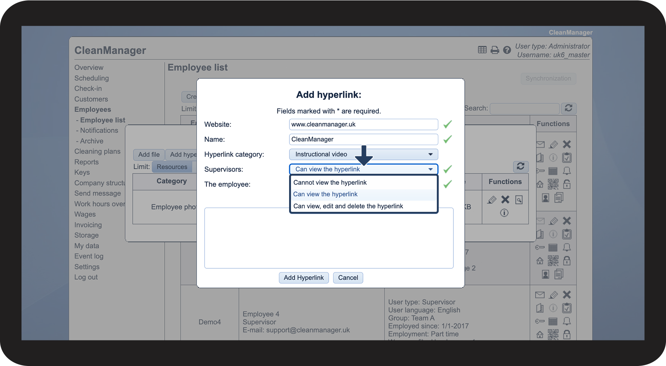Image resolution: width=666 pixels, height=366 pixels.
Task: Click the CleanManager link at top right
Action: tap(570, 32)
